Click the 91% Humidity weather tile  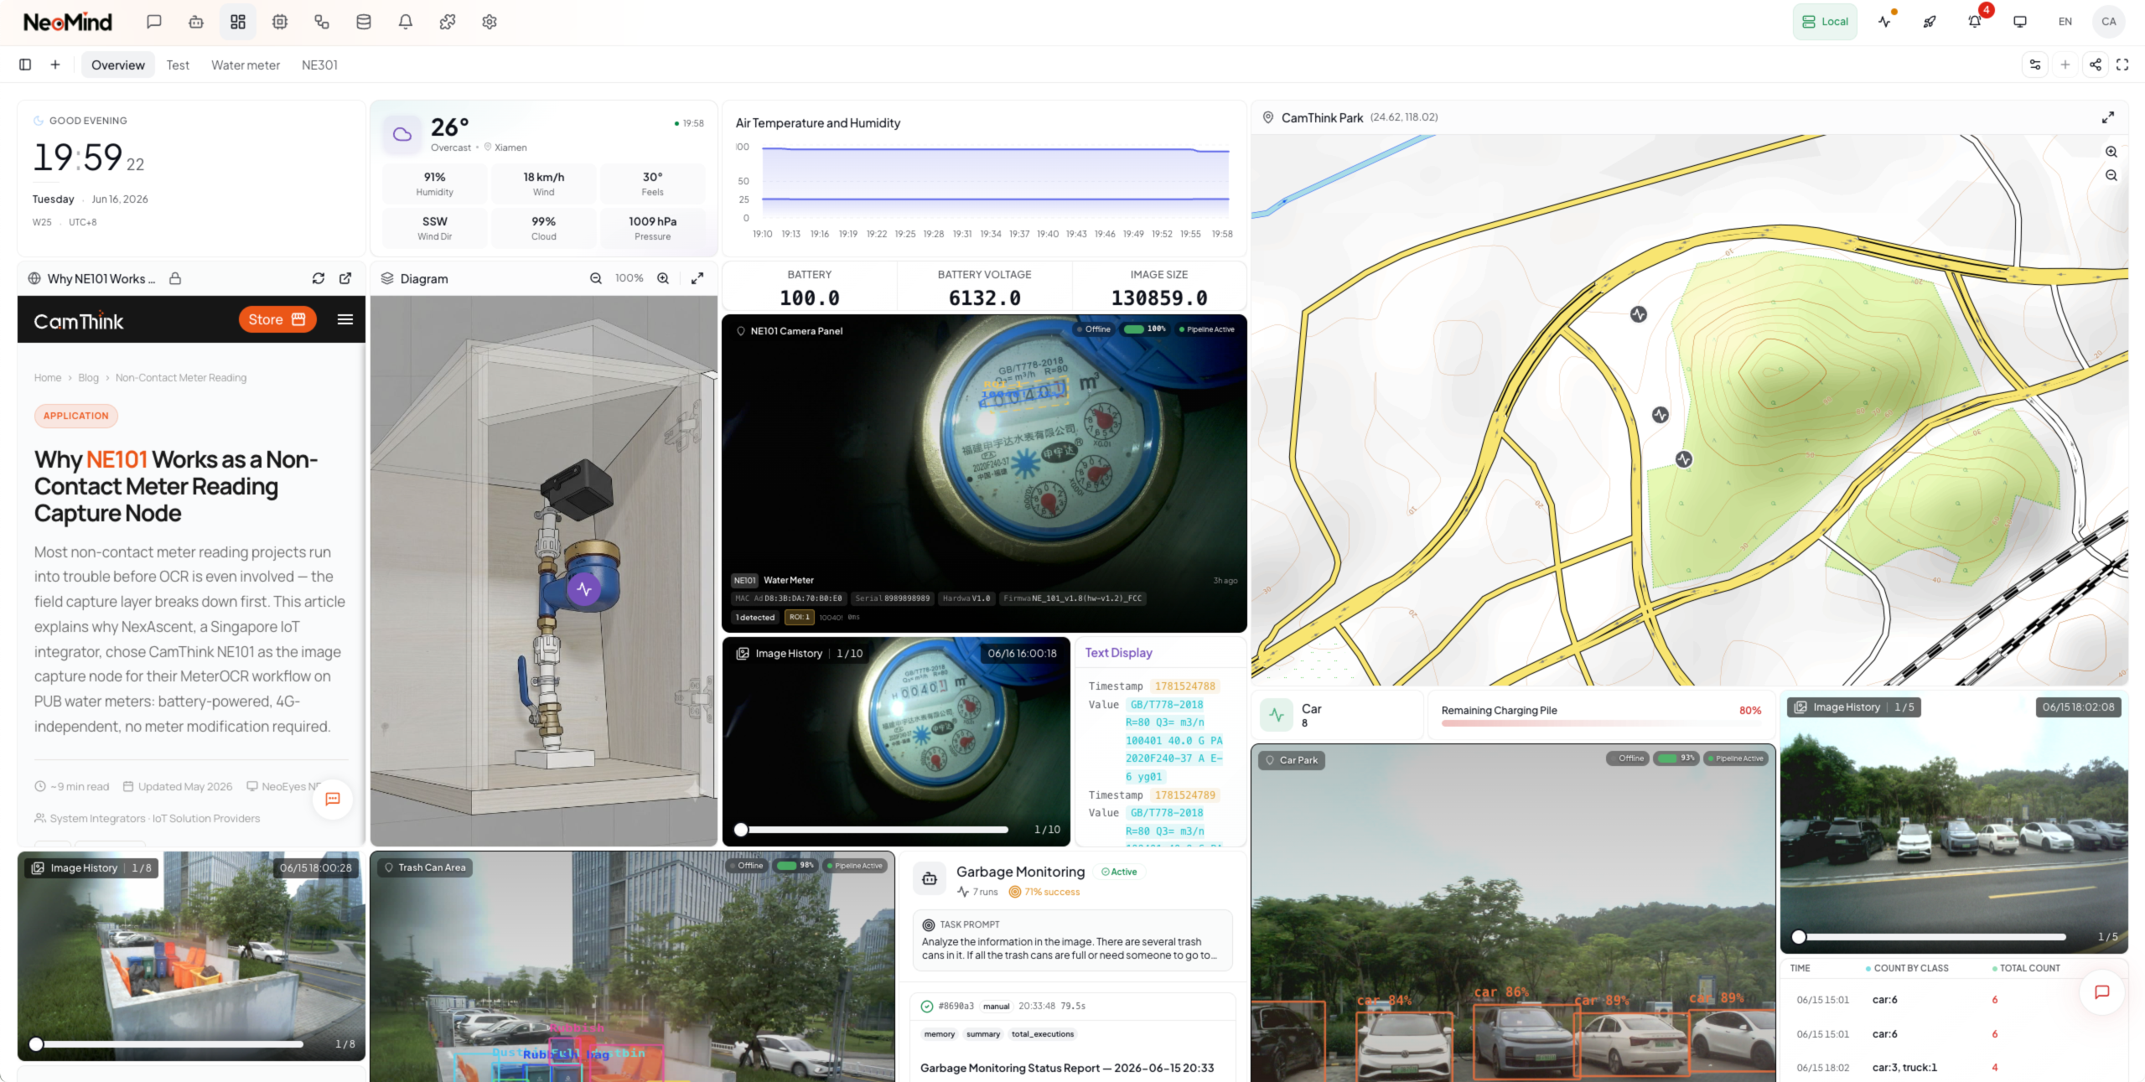point(435,184)
